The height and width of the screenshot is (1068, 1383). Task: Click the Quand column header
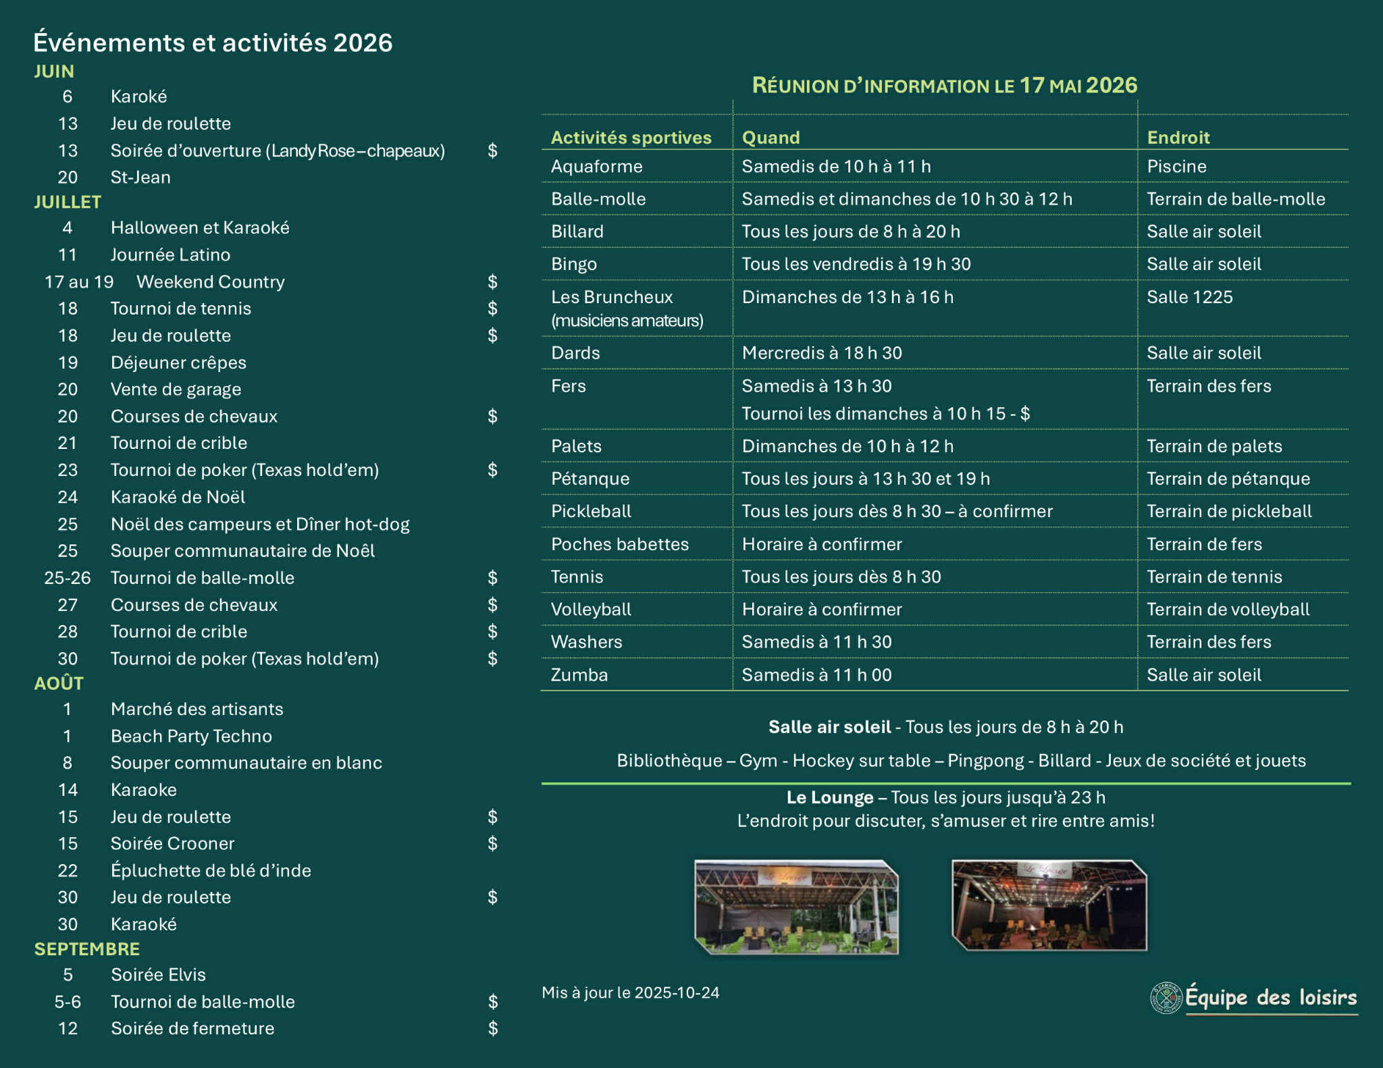(x=771, y=138)
